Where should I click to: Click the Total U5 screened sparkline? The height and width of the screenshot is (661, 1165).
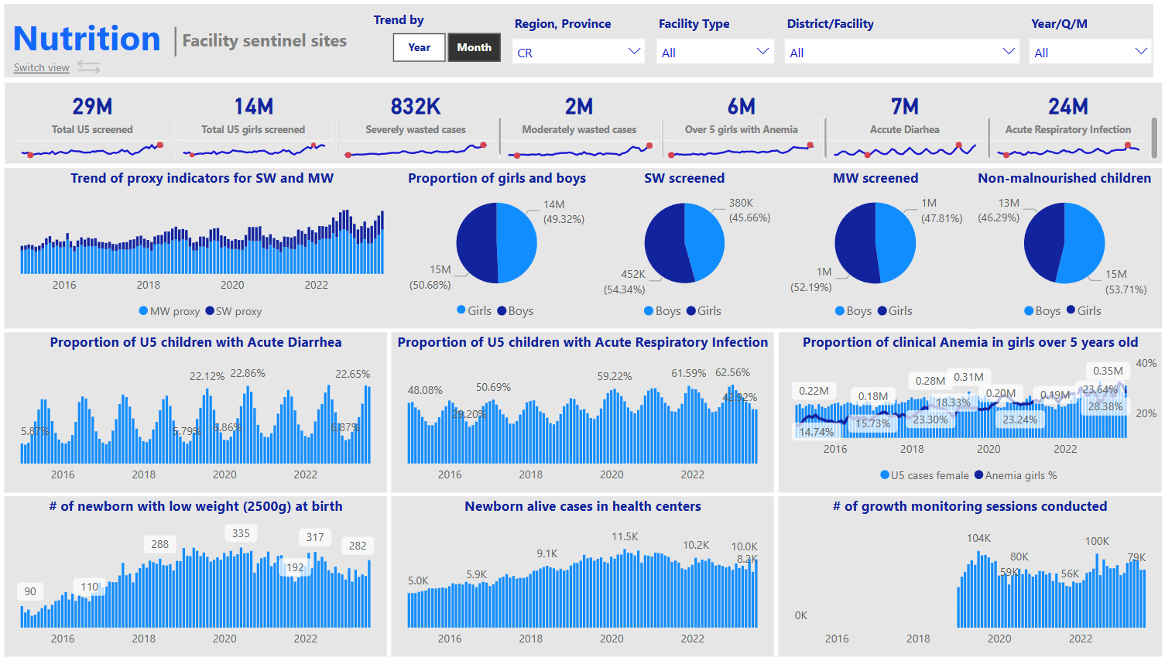click(x=92, y=149)
